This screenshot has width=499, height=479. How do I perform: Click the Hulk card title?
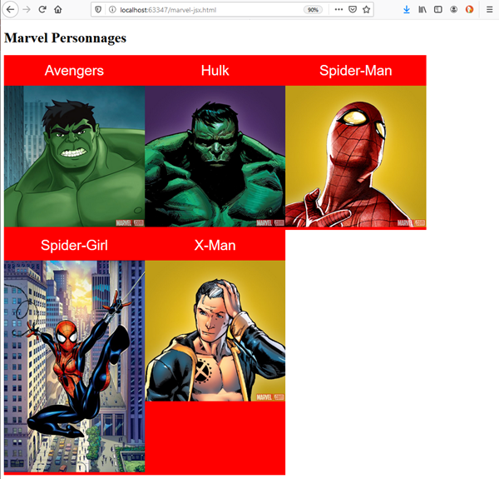(215, 71)
